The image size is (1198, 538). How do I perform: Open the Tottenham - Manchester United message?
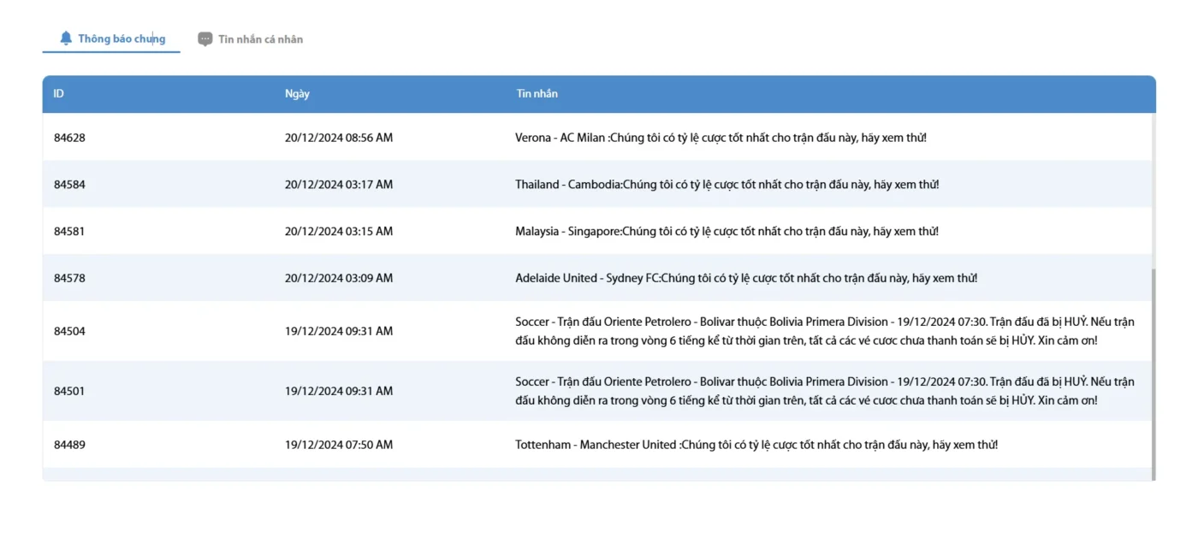click(x=756, y=445)
